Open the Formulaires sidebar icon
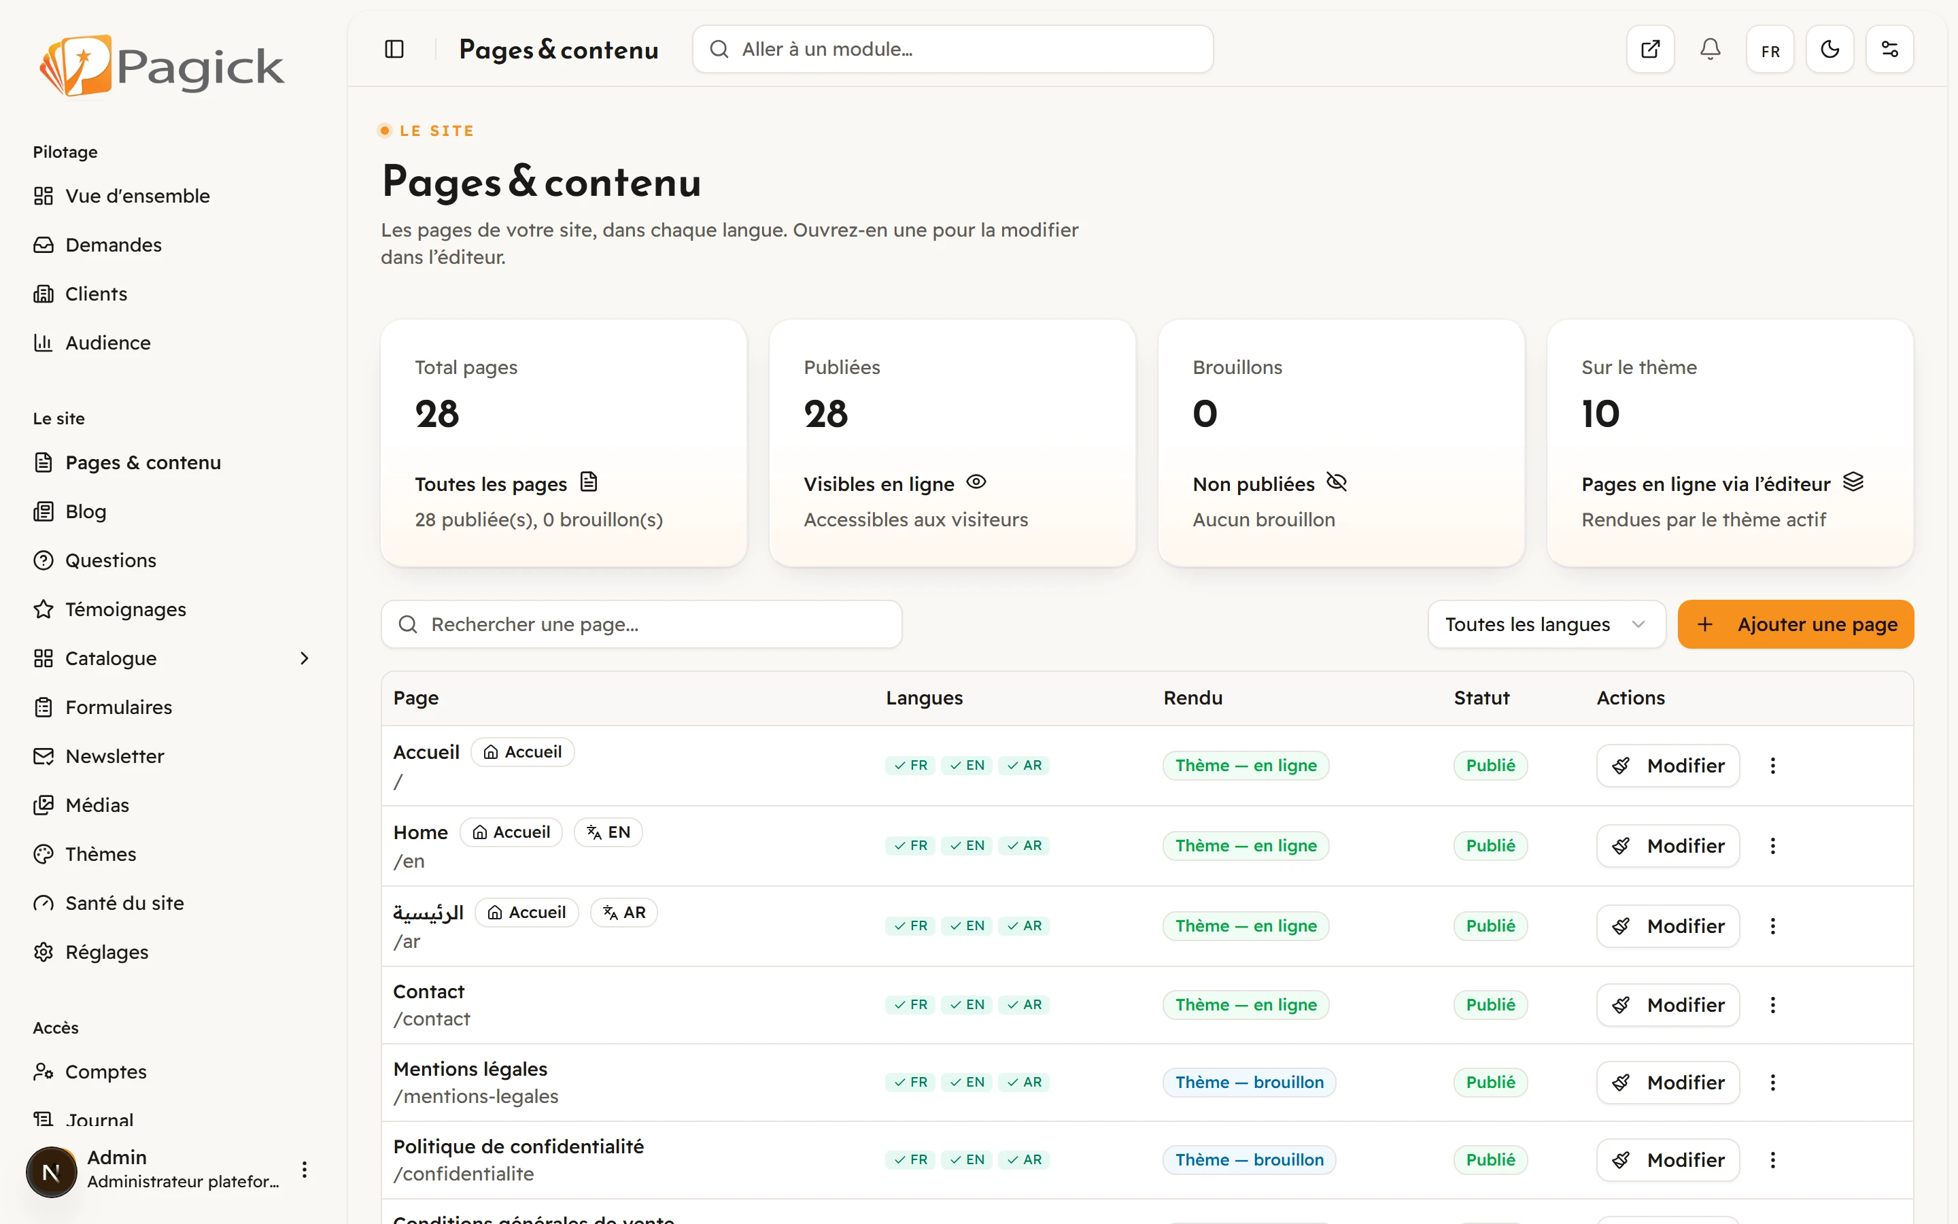1958x1224 pixels. pos(43,707)
